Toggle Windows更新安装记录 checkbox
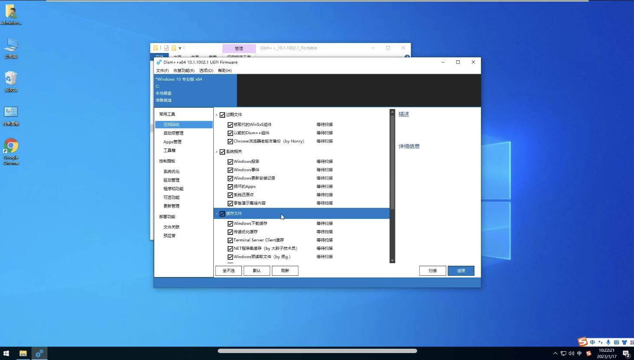This screenshot has width=634, height=360. tap(230, 178)
